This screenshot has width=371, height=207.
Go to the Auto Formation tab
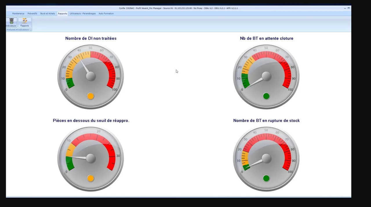tap(106, 14)
